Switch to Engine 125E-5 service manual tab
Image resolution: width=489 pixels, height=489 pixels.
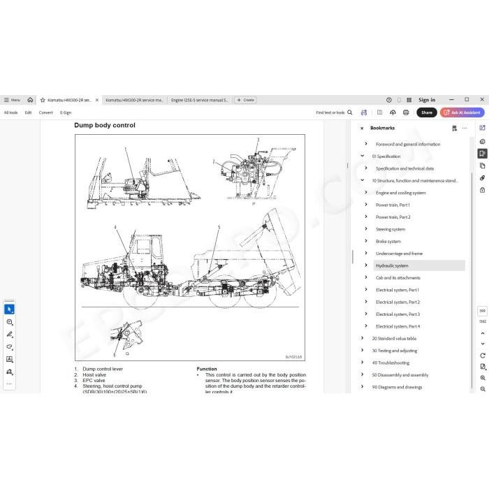click(x=200, y=100)
